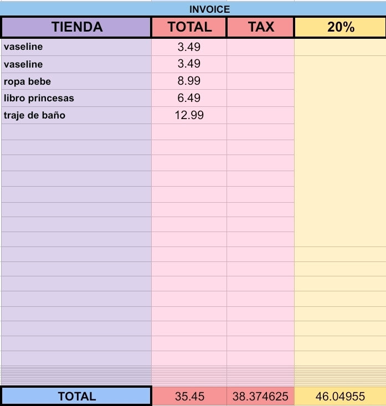Viewport: 386px width, 406px height.
Task: Select the second vaseline item cell
Action: coord(76,64)
